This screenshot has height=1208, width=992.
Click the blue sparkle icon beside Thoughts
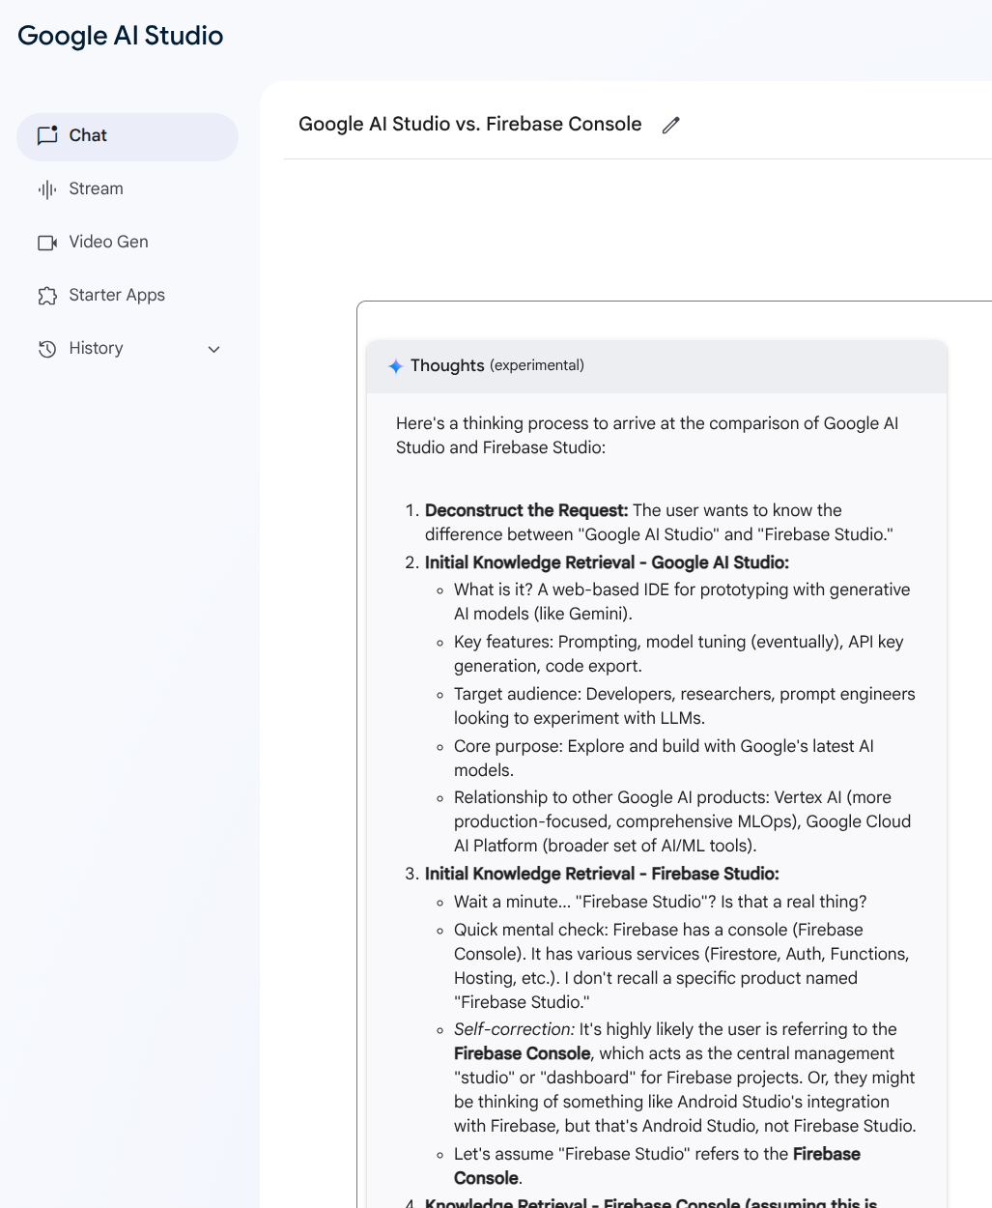pyautogui.click(x=395, y=366)
